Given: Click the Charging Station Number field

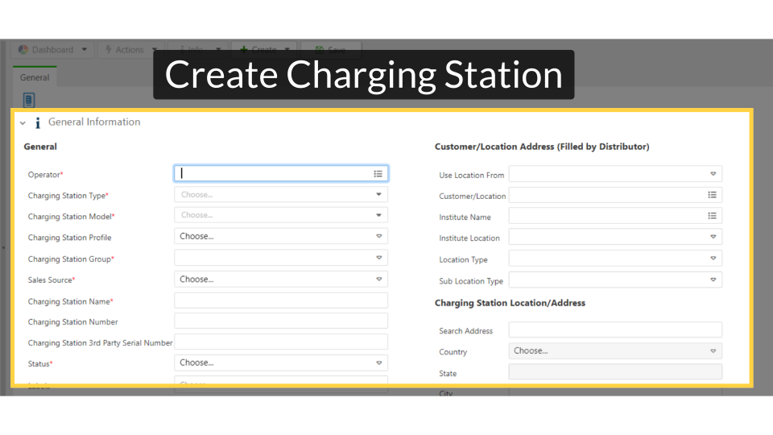Looking at the screenshot, I should pyautogui.click(x=281, y=321).
